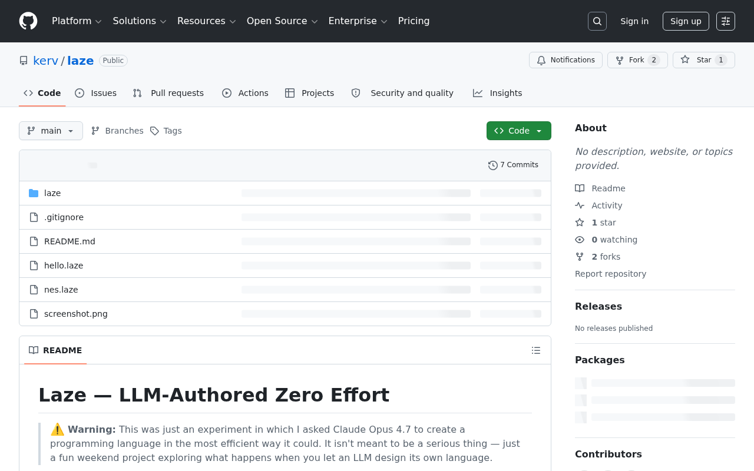Click the nes.laze file icon
The width and height of the screenshot is (754, 471).
pyautogui.click(x=34, y=290)
